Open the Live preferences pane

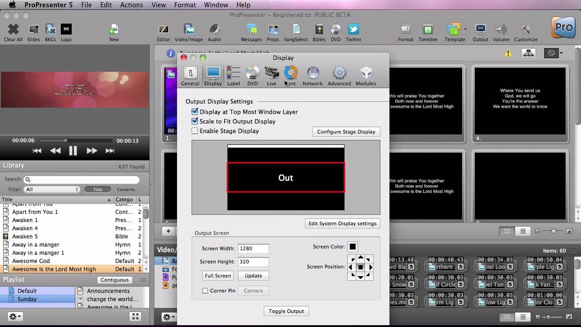271,76
